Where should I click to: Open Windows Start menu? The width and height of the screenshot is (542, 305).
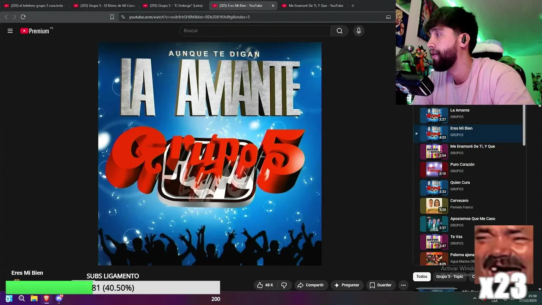click(x=9, y=299)
